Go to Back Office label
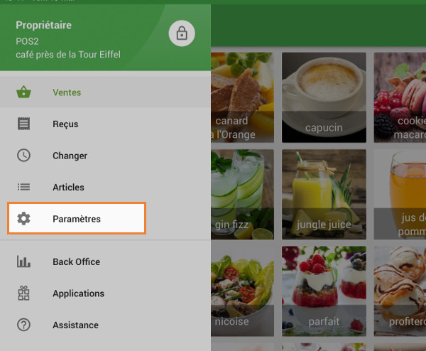Screen dimensions: 426x351 tap(77, 261)
